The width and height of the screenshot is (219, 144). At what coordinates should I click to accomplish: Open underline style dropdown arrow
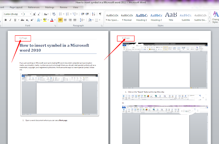18,20
